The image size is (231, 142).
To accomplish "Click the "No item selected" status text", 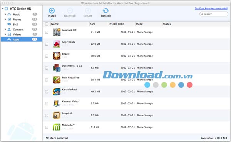I will coord(57,138).
